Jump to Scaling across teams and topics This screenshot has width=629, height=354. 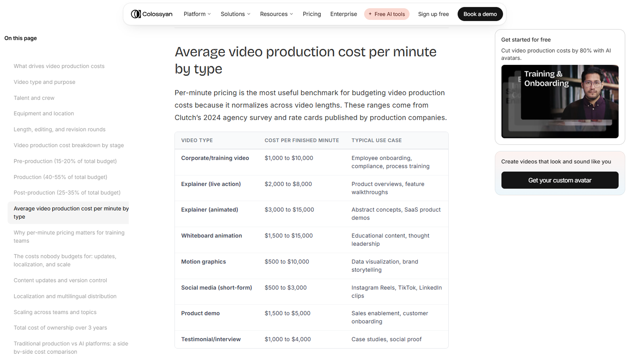55,312
